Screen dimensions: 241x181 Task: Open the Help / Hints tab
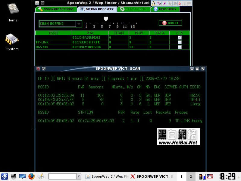click(165, 9)
